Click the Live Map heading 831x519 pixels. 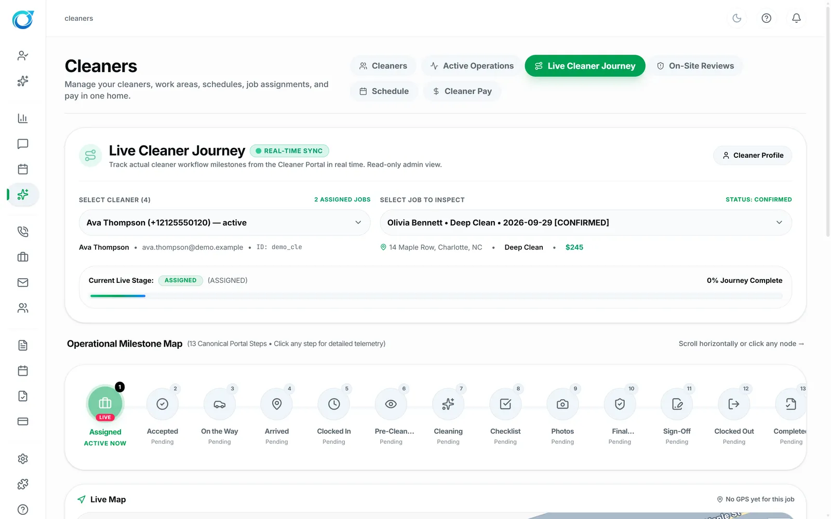click(x=108, y=499)
